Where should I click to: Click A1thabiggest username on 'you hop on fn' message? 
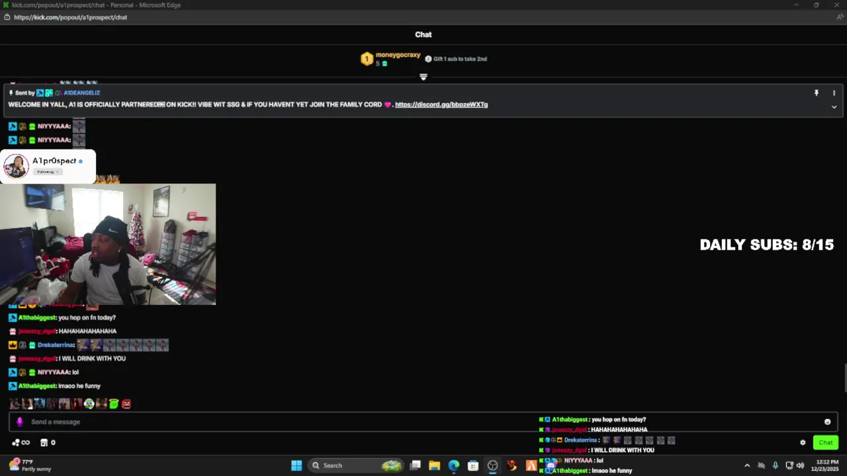pyautogui.click(x=37, y=317)
